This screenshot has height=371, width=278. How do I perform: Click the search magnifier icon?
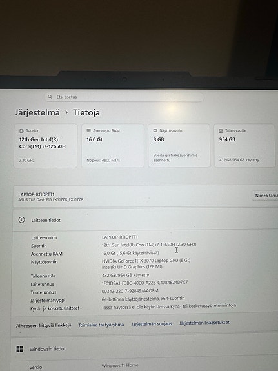50,97
